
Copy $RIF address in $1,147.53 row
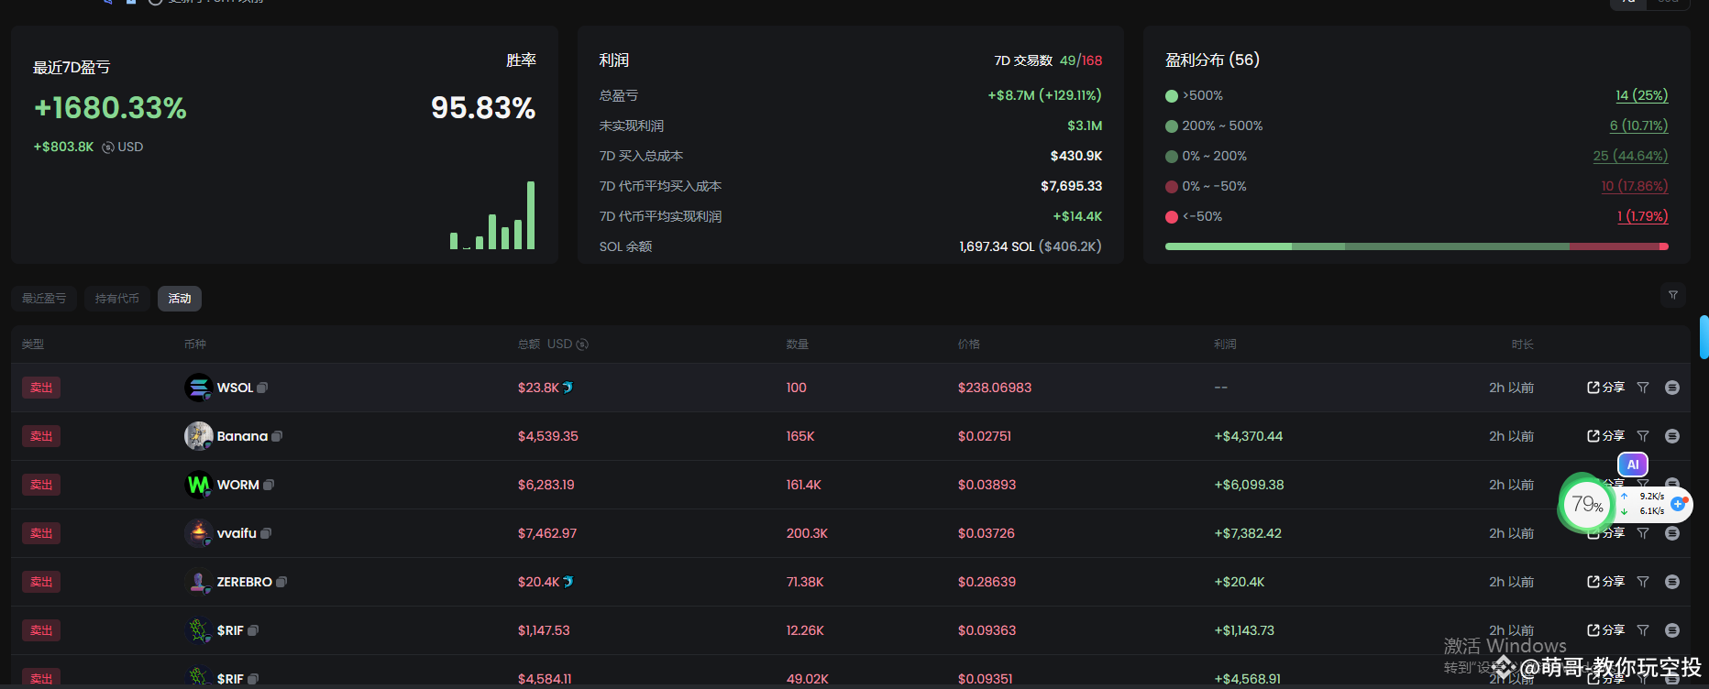pyautogui.click(x=253, y=630)
